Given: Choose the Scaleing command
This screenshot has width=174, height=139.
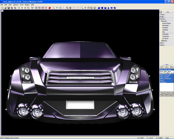Looking at the screenshot, I should click(168, 30).
